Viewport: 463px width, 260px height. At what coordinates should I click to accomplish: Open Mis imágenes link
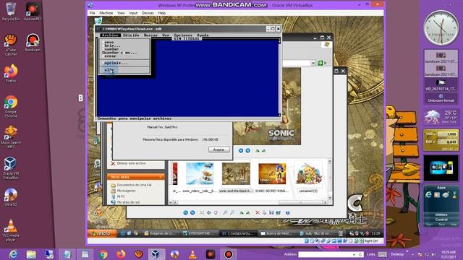124,191
